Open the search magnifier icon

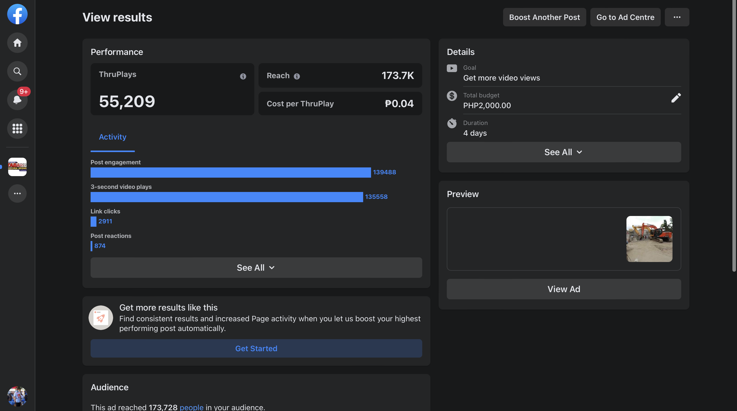pyautogui.click(x=17, y=71)
